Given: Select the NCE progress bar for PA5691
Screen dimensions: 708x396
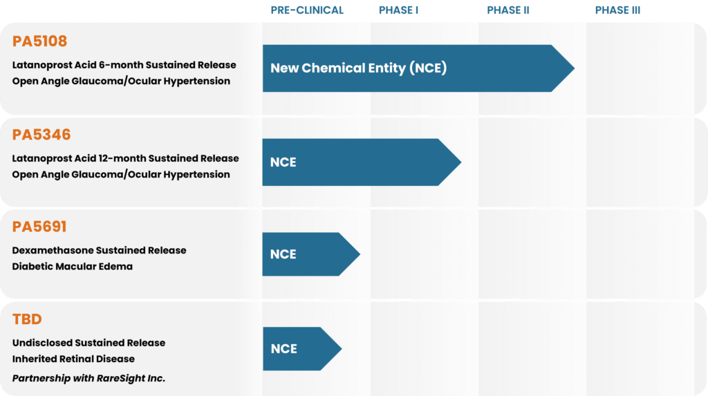Looking at the screenshot, I should (x=308, y=254).
